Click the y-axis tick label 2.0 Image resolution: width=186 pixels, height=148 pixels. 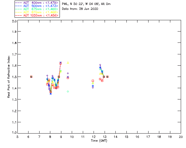pyautogui.click(x=14, y=21)
